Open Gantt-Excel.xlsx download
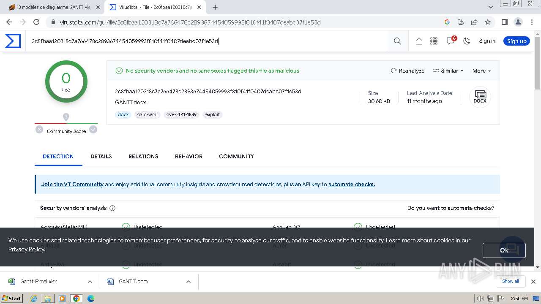541x304 pixels. click(x=39, y=282)
